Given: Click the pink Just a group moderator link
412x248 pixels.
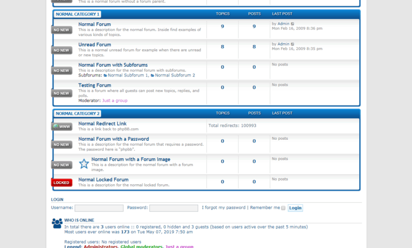Looking at the screenshot, I should coord(115,100).
